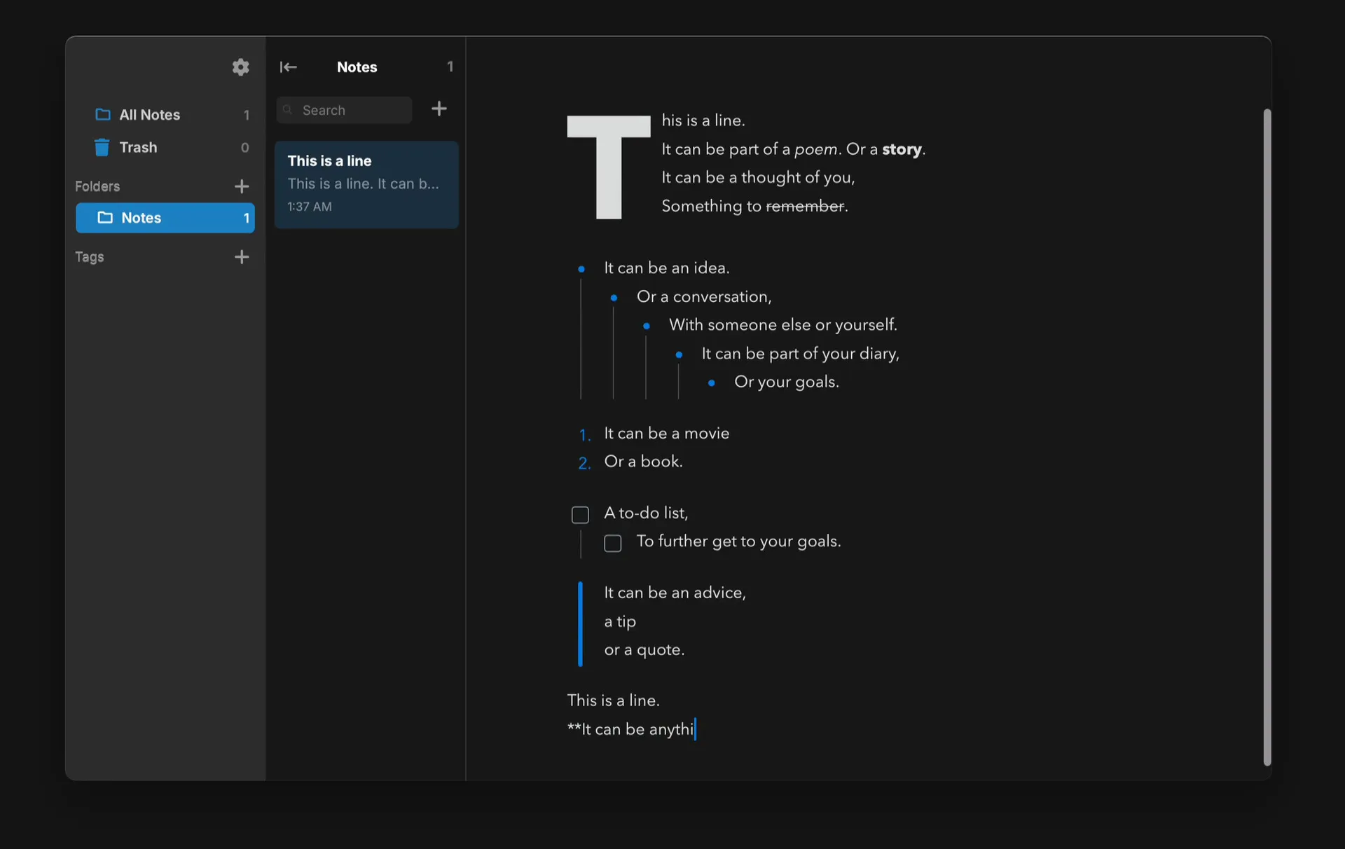This screenshot has height=849, width=1345.
Task: Open the settings gear icon
Action: pos(240,67)
